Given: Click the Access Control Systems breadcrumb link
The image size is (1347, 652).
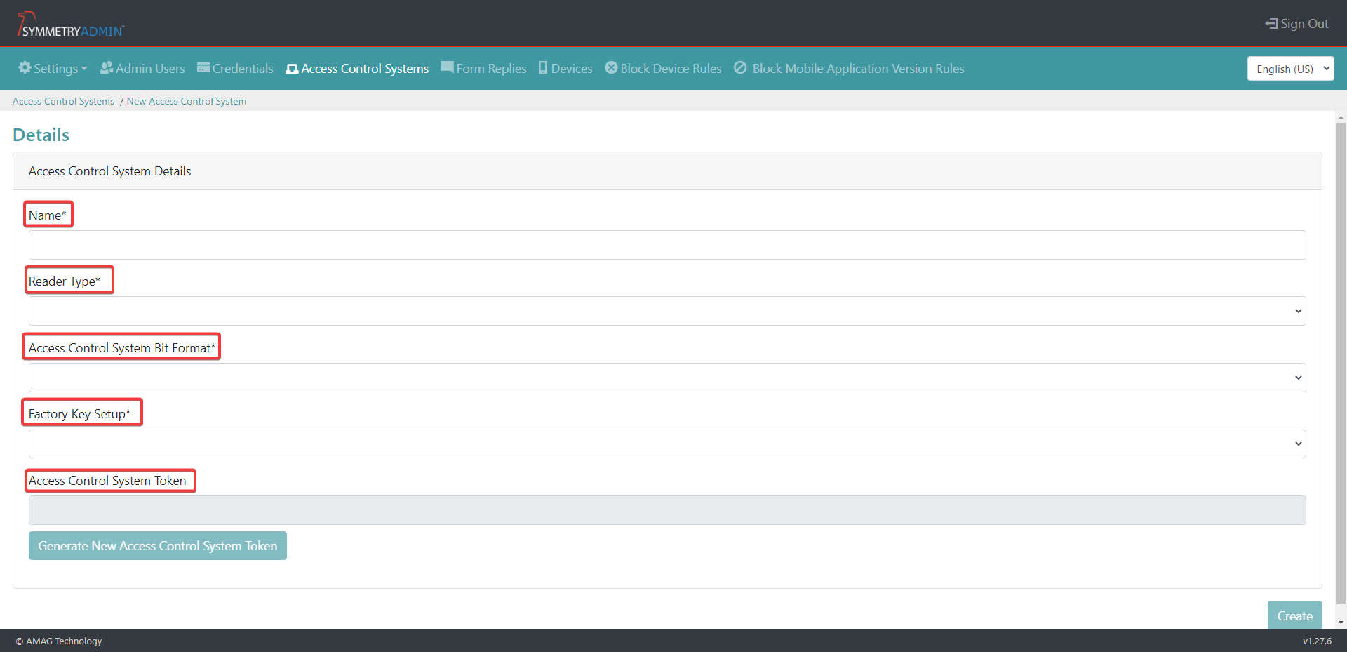Looking at the screenshot, I should [63, 101].
